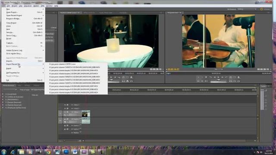Viewport: 276px width, 155px height.
Task: Open the Marker menu in menu bar
Action: pos(36,6)
